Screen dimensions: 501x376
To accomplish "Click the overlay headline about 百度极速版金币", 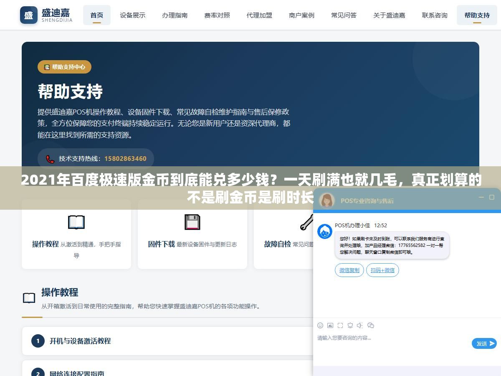I will [250, 188].
